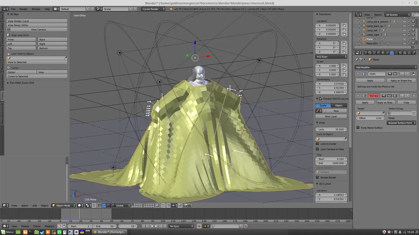
Task: Open the Constraints properties tab
Action: (x=388, y=53)
